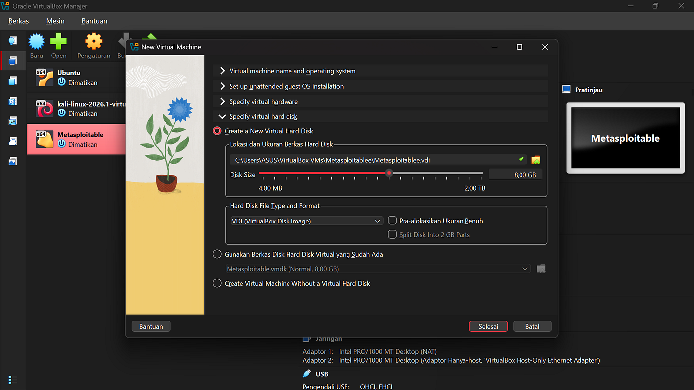Click the Bantuan button in the dialog
Image resolution: width=694 pixels, height=390 pixels.
(151, 326)
